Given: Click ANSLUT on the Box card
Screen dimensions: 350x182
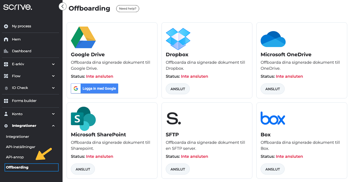Looking at the screenshot, I should coord(273,169).
